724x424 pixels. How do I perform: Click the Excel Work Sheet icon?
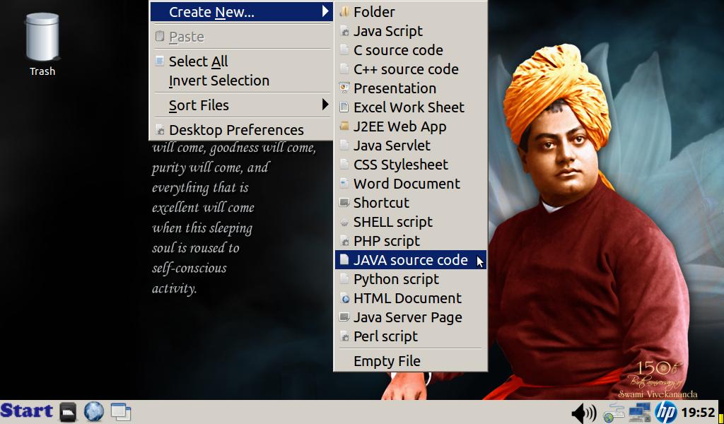pos(344,107)
